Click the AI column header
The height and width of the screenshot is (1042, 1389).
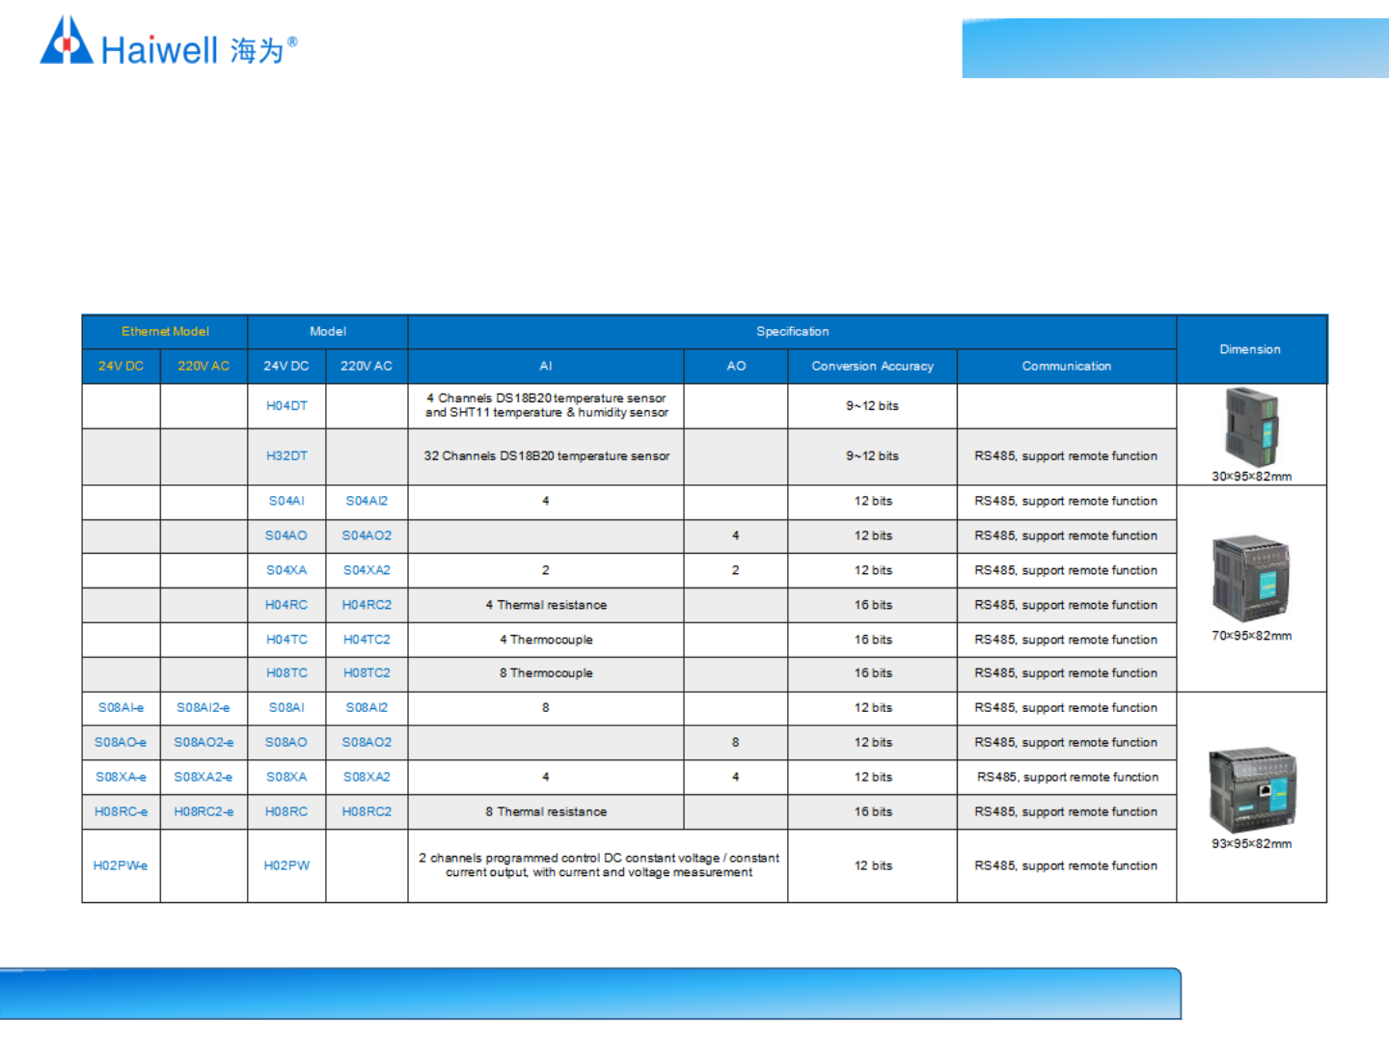546,367
